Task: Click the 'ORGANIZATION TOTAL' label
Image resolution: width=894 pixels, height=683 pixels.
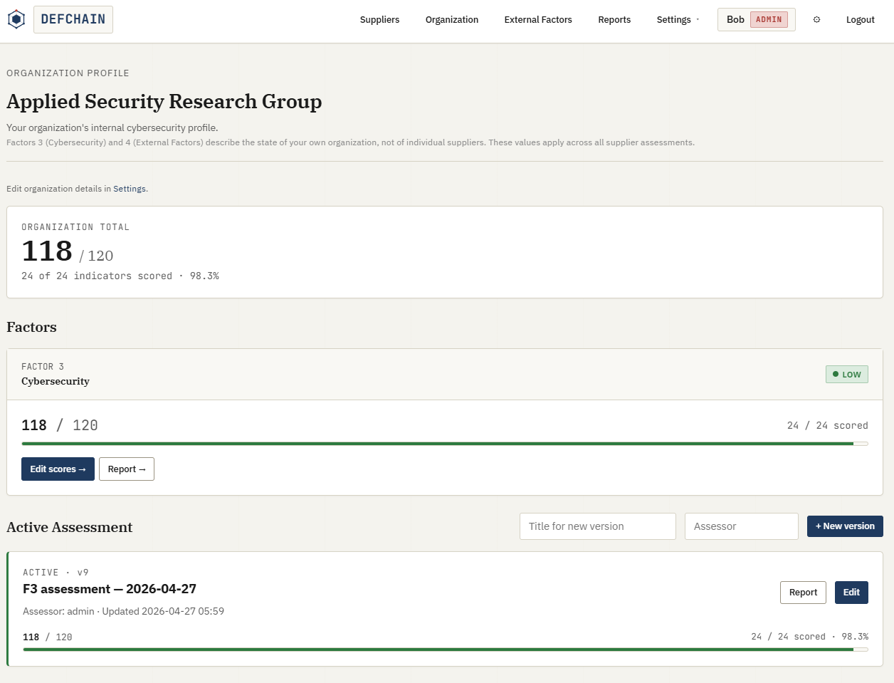Action: click(x=75, y=227)
